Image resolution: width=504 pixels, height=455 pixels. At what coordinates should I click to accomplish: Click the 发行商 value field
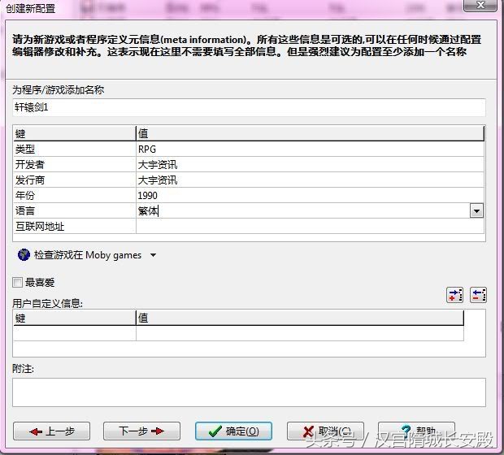(x=309, y=180)
